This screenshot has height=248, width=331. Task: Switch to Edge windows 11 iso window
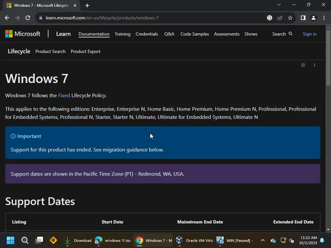click(112, 240)
